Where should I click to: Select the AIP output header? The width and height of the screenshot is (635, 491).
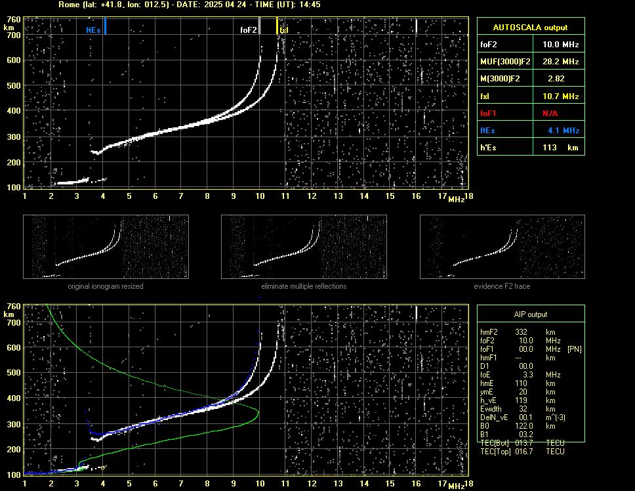coord(531,314)
